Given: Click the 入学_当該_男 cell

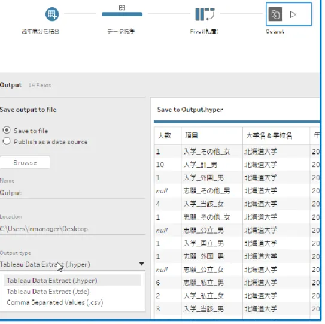Looking at the screenshot, I should coord(212,309).
